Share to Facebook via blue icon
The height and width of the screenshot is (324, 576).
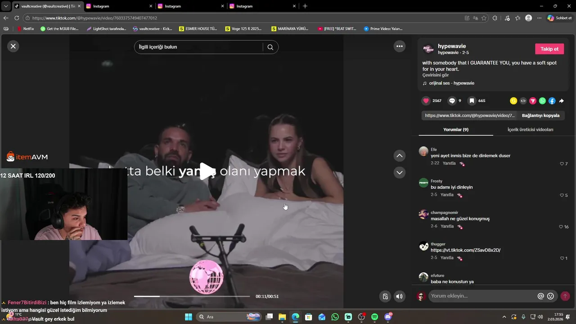coord(552,101)
